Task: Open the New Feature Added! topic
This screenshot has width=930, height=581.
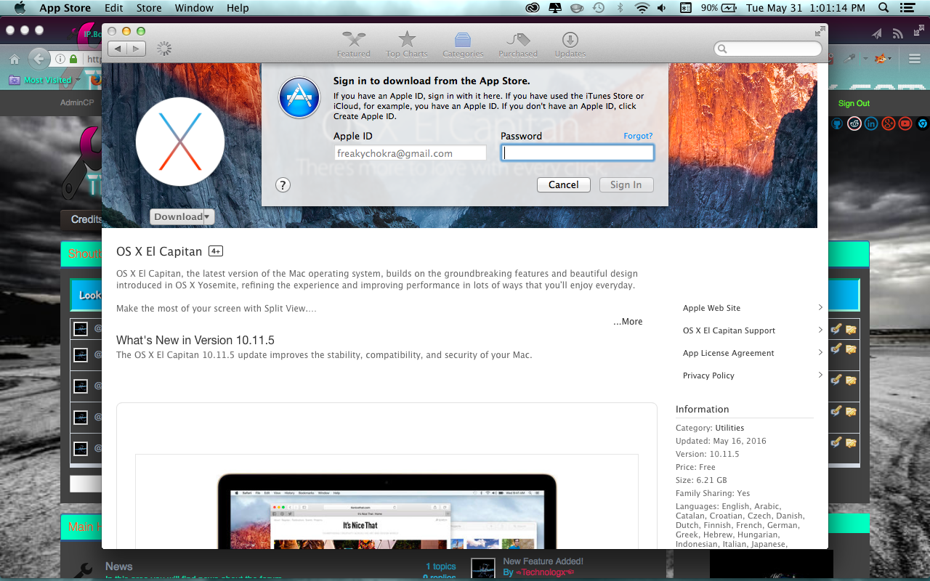Action: 543,561
